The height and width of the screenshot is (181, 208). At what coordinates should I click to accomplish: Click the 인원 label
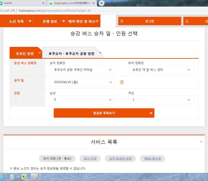coord(17,93)
